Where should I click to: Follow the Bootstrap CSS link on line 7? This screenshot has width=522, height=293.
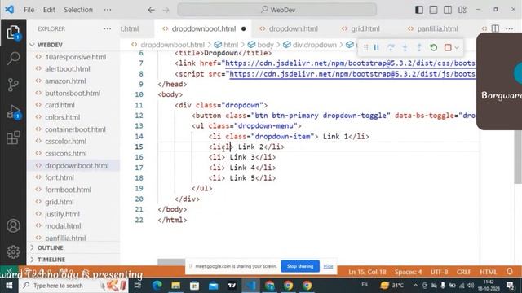tap(351, 63)
